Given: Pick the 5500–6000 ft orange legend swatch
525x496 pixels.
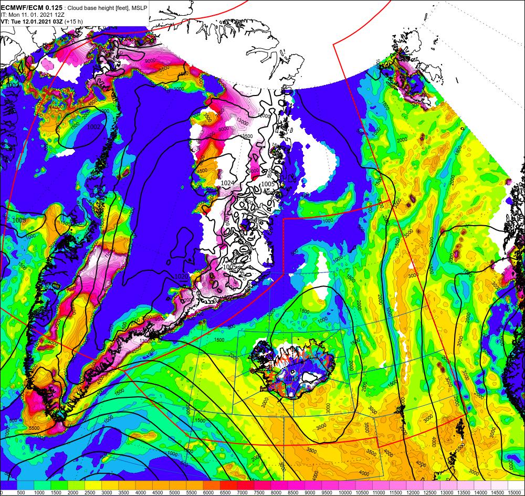Looking at the screenshot, I should [x=195, y=485].
